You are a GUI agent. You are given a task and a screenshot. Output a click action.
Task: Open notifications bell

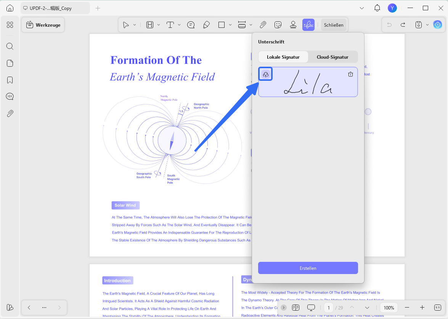[x=377, y=8]
